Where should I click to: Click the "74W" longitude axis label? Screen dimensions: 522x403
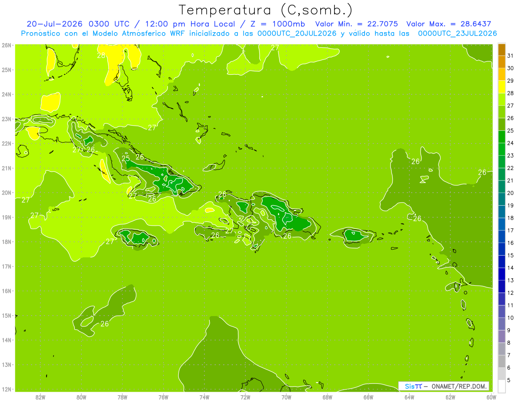204,397
